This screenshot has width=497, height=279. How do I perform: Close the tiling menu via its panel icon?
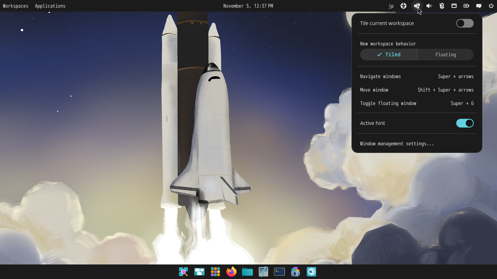click(x=417, y=6)
